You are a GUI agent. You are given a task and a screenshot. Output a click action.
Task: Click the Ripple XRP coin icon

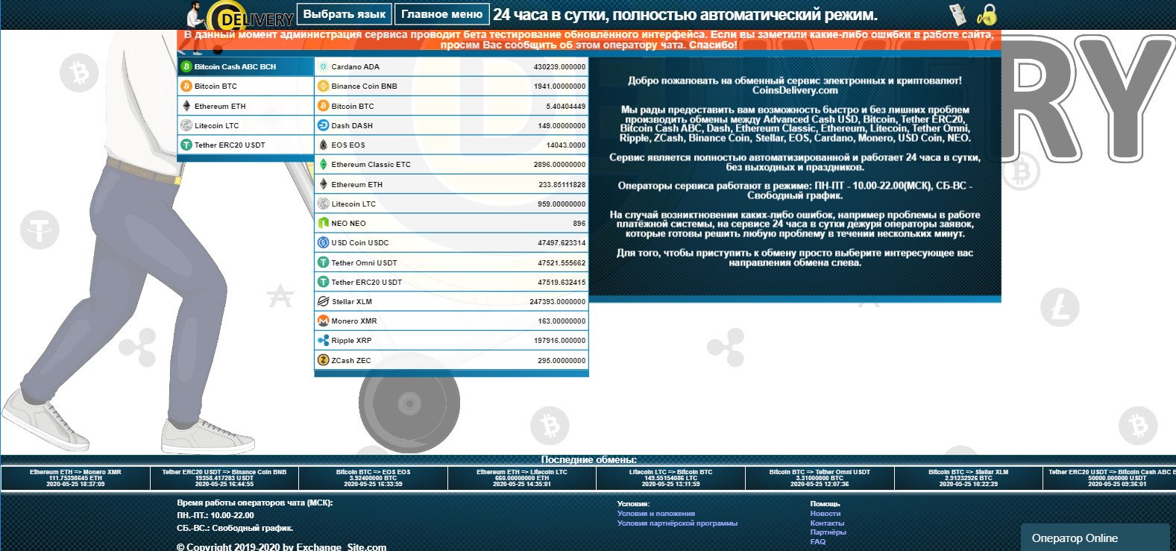click(x=323, y=340)
